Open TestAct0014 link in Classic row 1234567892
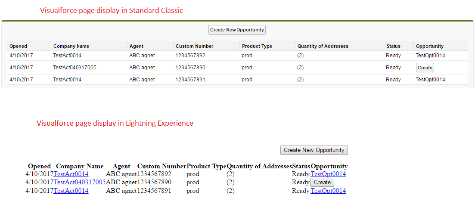475x220 pixels. [67, 56]
